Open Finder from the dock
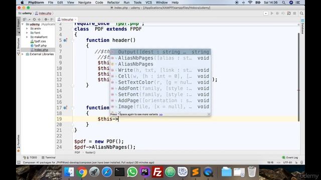The height and width of the screenshot is (180, 321). click(69, 172)
